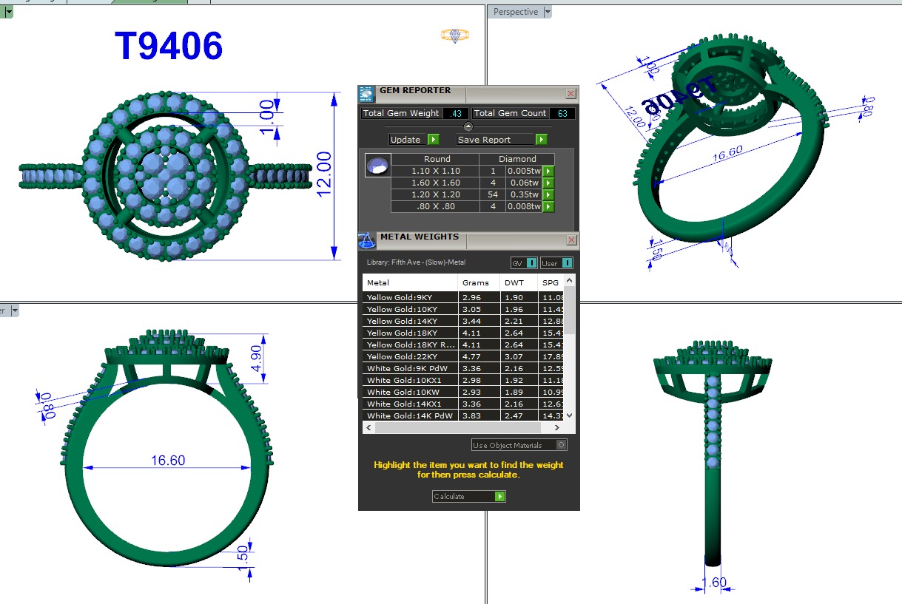Click the Metal Weights scale icon

point(367,240)
